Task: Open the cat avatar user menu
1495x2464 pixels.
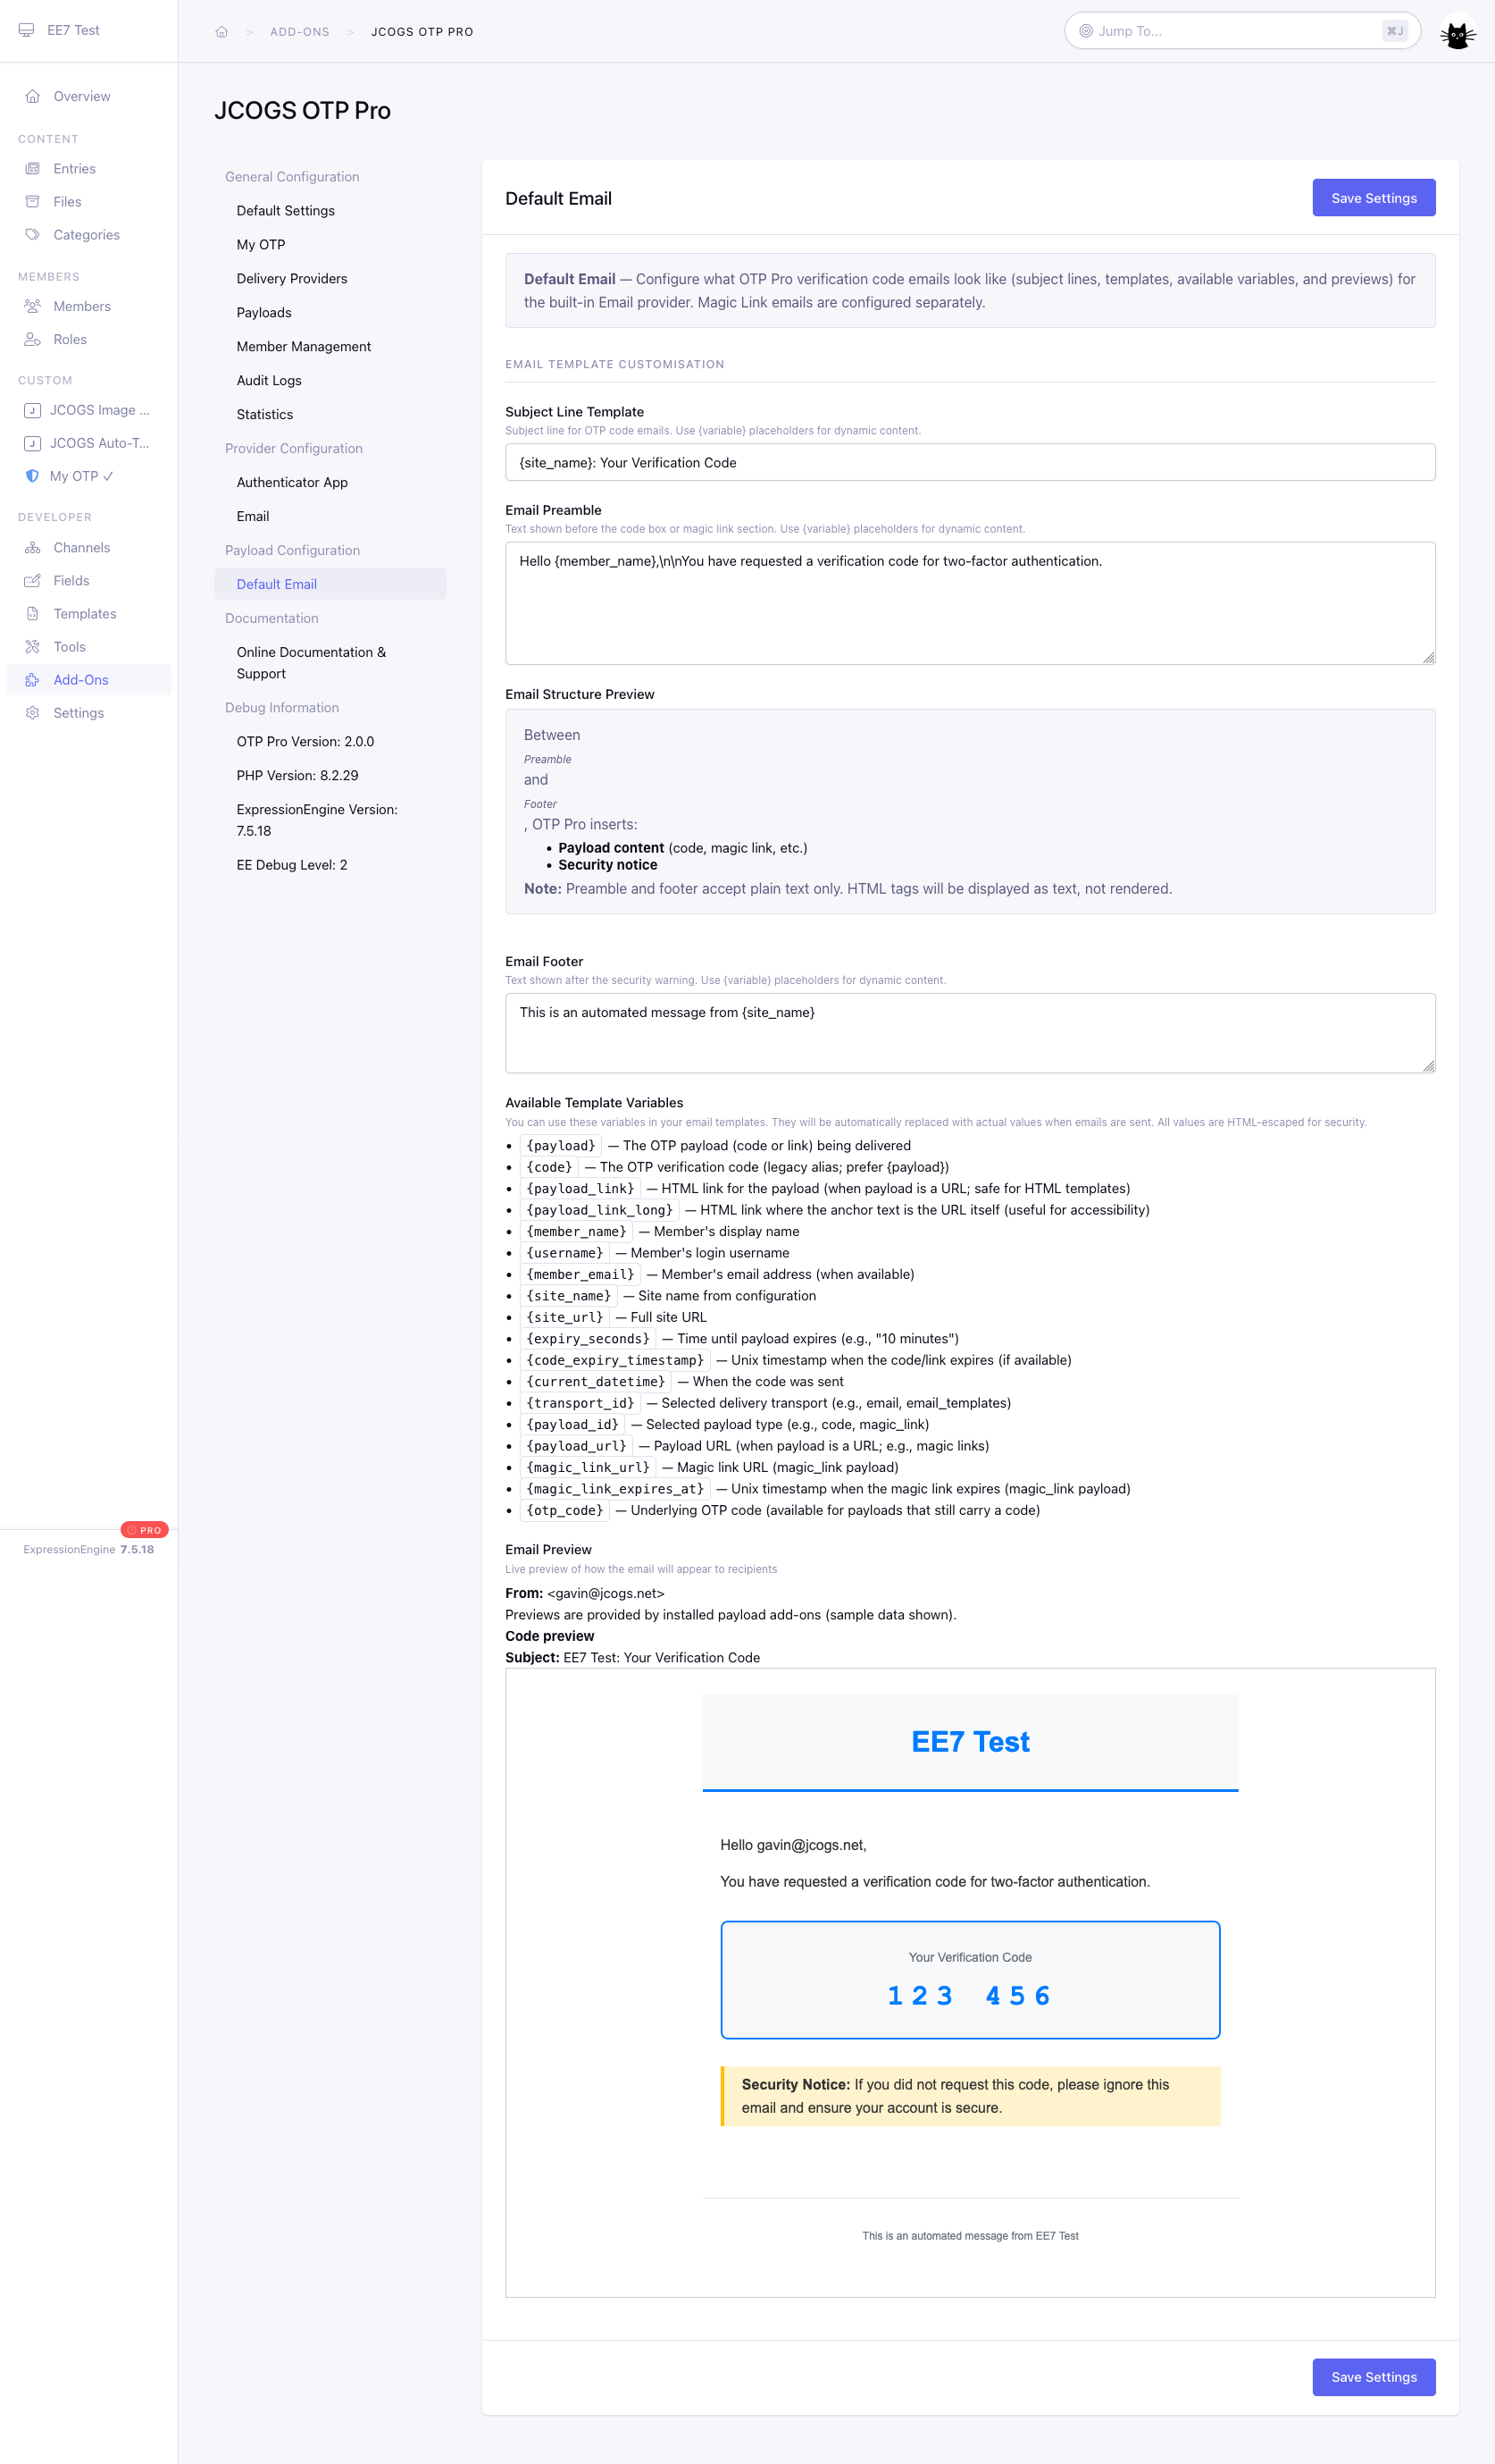Action: 1457,33
